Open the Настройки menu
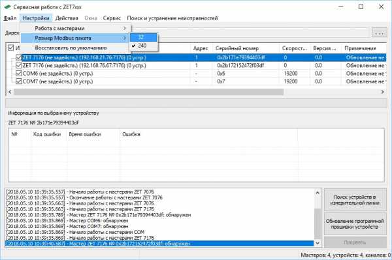Viewport: 392px width, 260px height. coord(36,18)
